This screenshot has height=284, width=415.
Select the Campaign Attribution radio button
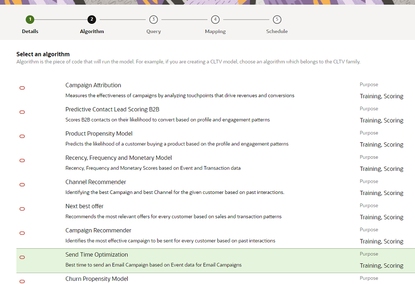pyautogui.click(x=22, y=88)
